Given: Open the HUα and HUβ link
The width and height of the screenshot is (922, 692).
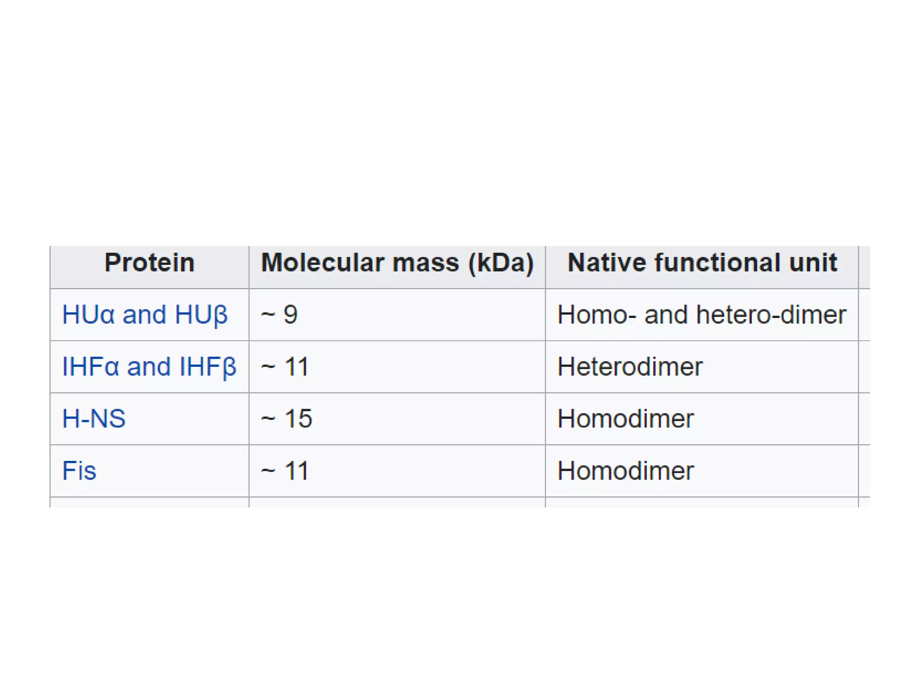Looking at the screenshot, I should 145,314.
